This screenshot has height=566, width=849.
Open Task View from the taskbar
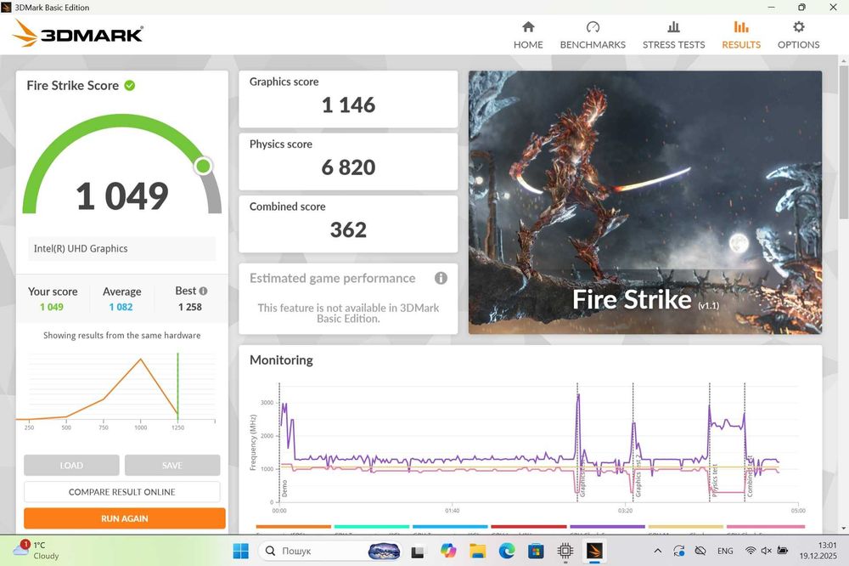(417, 551)
